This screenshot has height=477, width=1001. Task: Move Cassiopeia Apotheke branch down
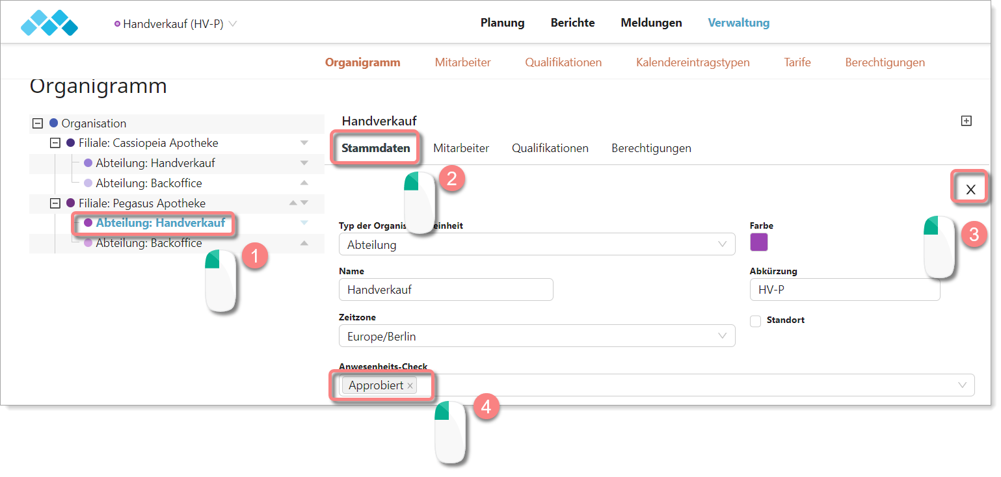click(x=304, y=143)
